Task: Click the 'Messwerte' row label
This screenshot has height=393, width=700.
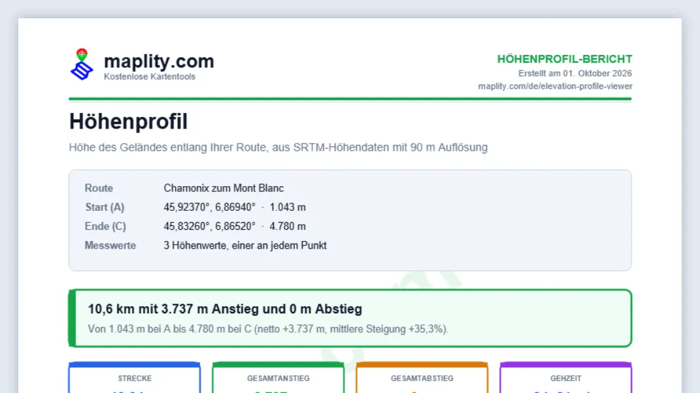Action: [x=110, y=246]
